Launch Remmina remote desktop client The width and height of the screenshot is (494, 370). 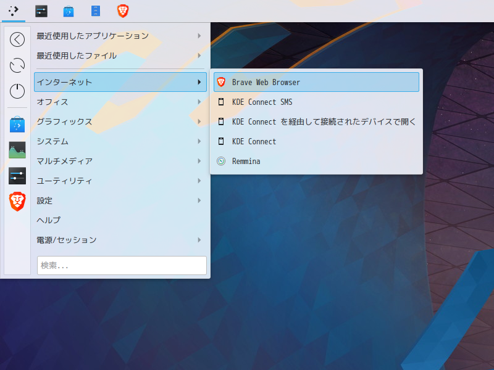[x=316, y=161]
